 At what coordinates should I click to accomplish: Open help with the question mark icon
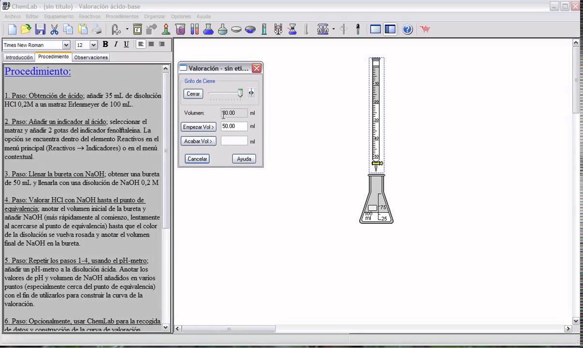click(x=408, y=29)
